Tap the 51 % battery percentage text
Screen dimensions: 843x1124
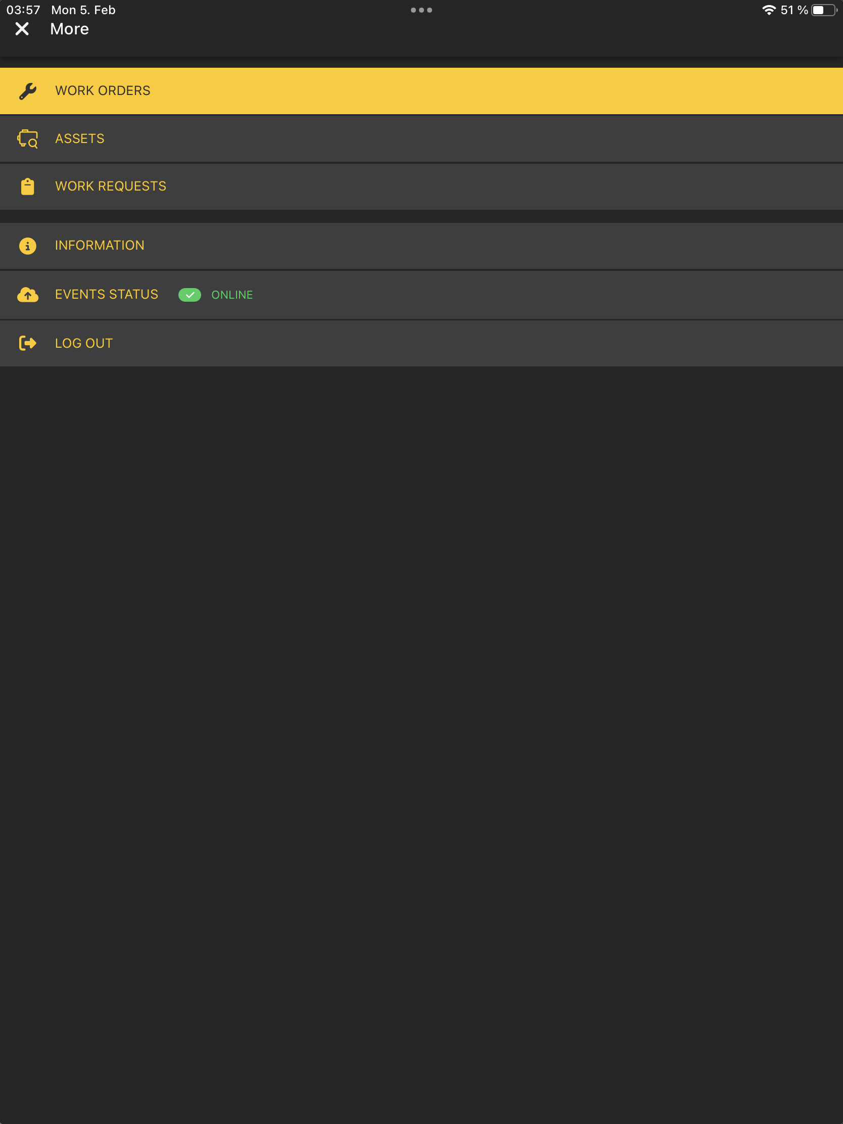coord(794,10)
